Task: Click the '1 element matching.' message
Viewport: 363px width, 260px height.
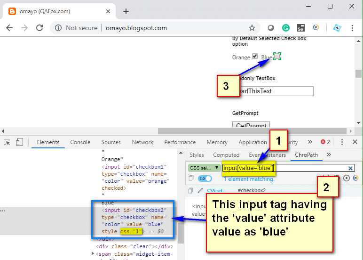Action: (249, 179)
